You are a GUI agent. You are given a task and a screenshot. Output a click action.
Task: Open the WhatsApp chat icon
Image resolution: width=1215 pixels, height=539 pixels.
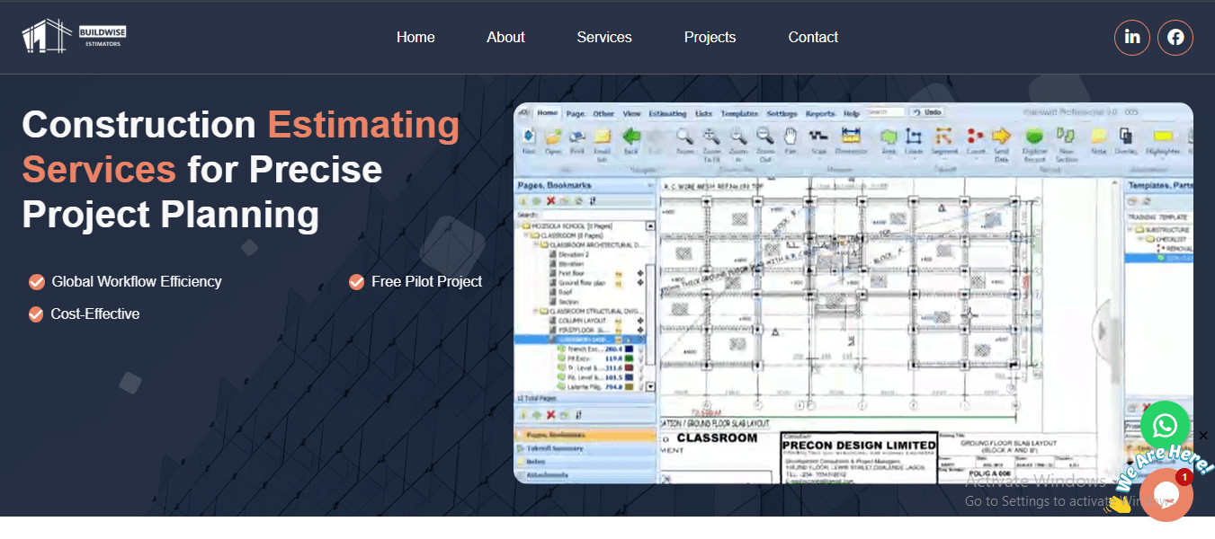[x=1165, y=425]
